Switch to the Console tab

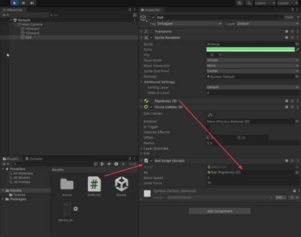point(34,158)
